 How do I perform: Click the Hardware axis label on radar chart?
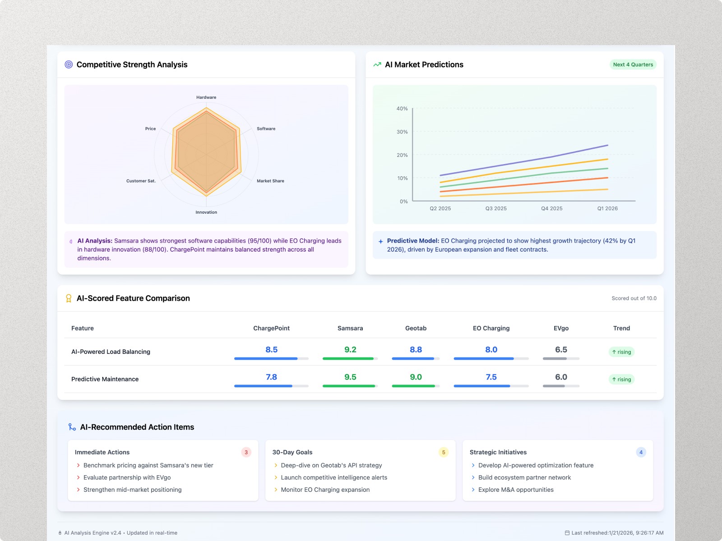tap(206, 97)
